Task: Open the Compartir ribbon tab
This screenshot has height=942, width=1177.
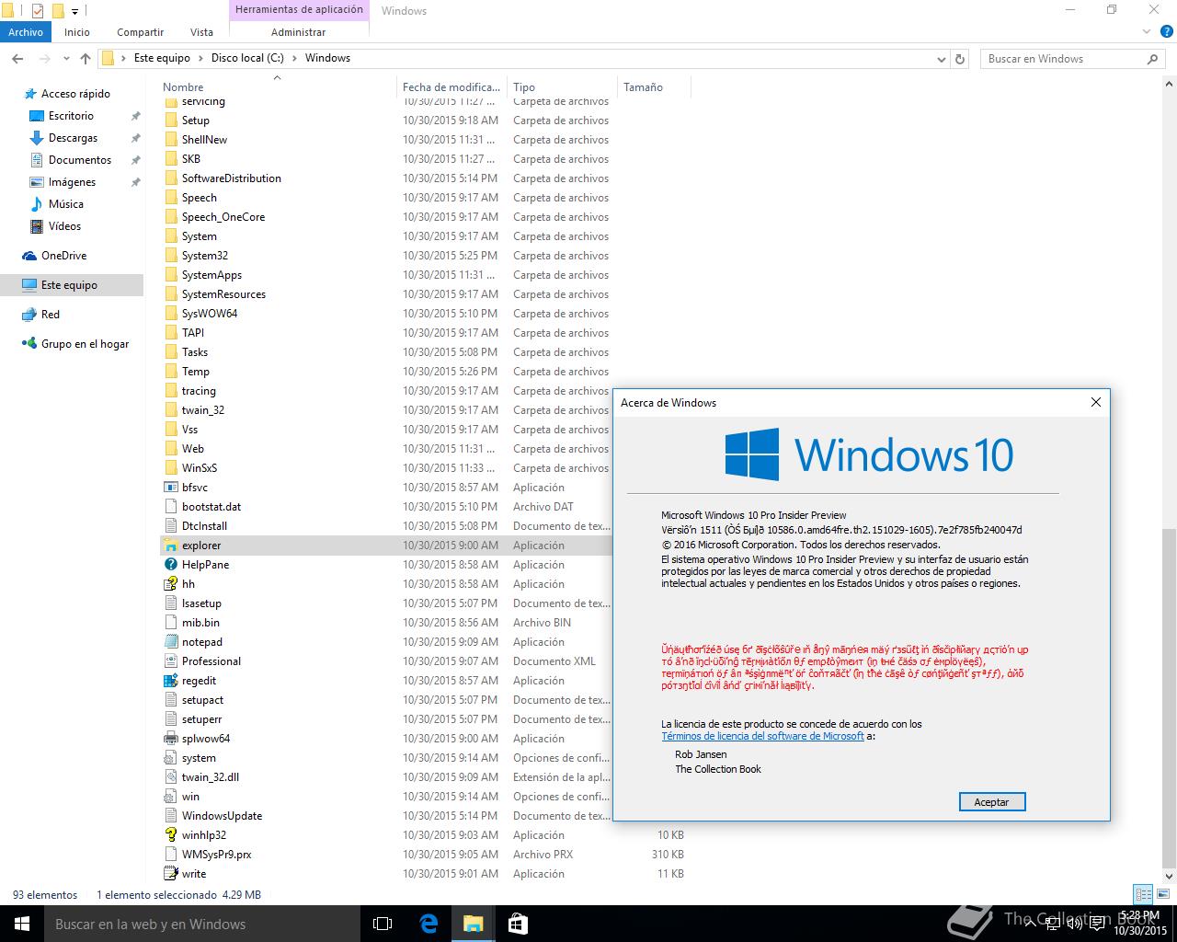Action: pyautogui.click(x=140, y=32)
